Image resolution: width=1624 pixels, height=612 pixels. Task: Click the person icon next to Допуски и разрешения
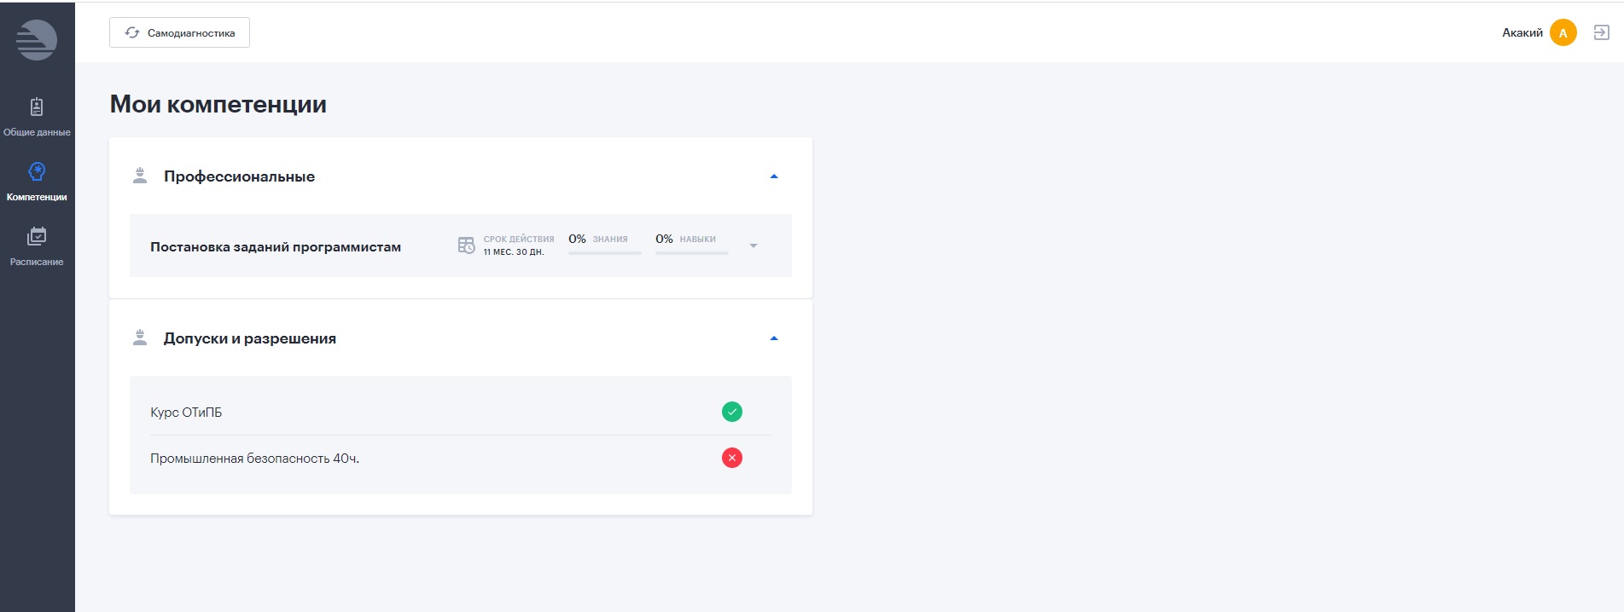tap(140, 338)
